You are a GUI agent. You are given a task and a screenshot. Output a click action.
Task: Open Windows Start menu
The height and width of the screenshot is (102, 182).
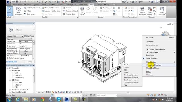pyautogui.click(x=9, y=99)
